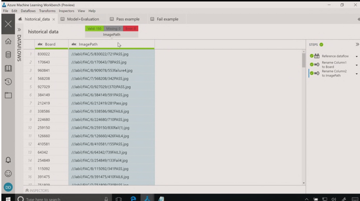Open the DD user account avatar

click(8, 187)
